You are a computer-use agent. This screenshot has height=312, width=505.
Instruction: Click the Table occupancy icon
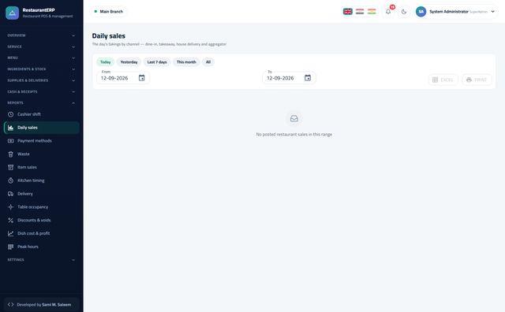(10, 207)
